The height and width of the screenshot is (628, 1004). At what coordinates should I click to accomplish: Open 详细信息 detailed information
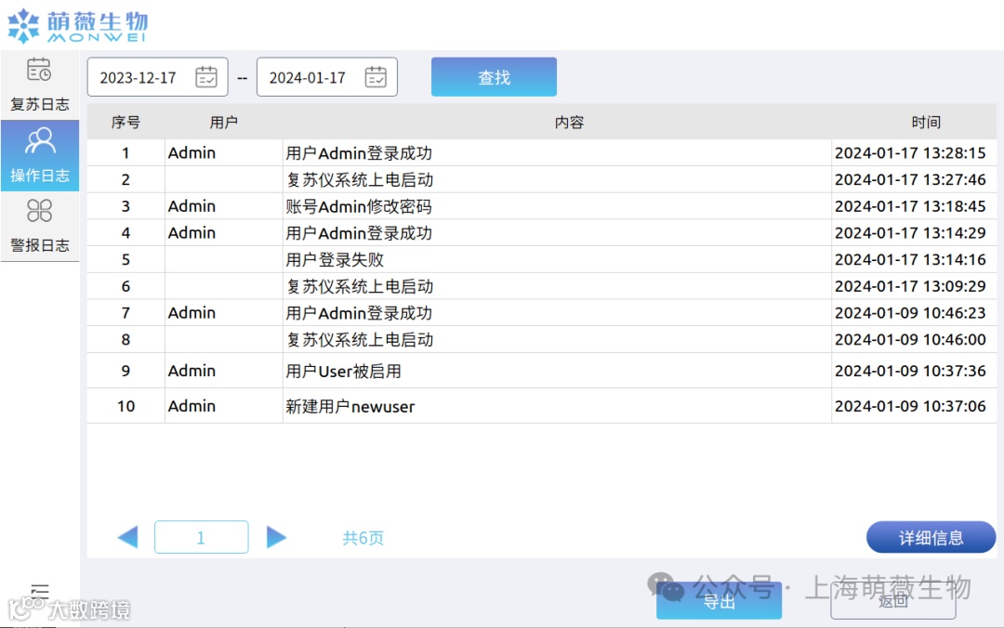tap(931, 537)
